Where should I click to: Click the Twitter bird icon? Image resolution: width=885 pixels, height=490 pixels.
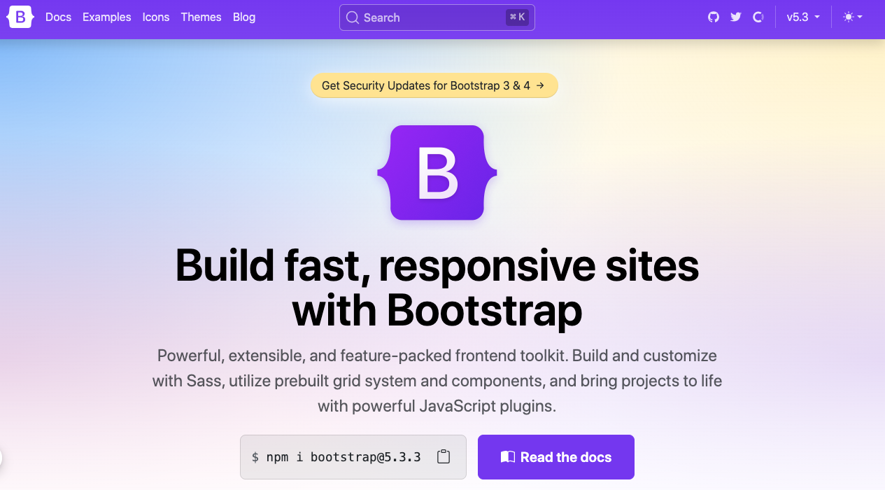click(x=735, y=17)
